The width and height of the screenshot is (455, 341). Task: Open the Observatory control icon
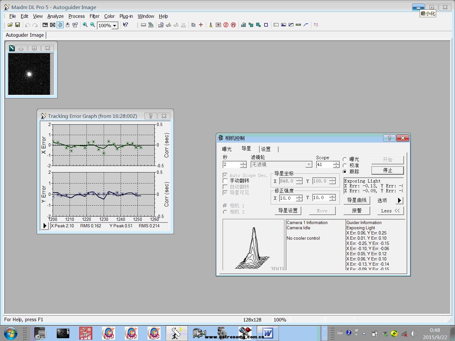[68, 25]
